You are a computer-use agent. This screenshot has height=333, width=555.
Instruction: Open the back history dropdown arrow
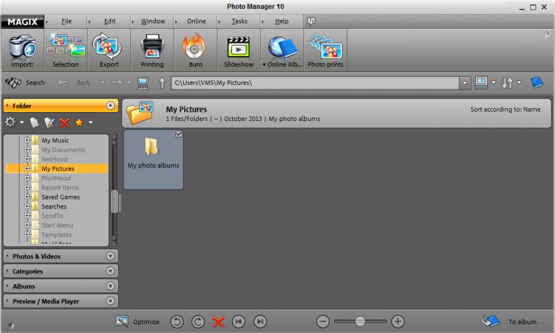(102, 83)
